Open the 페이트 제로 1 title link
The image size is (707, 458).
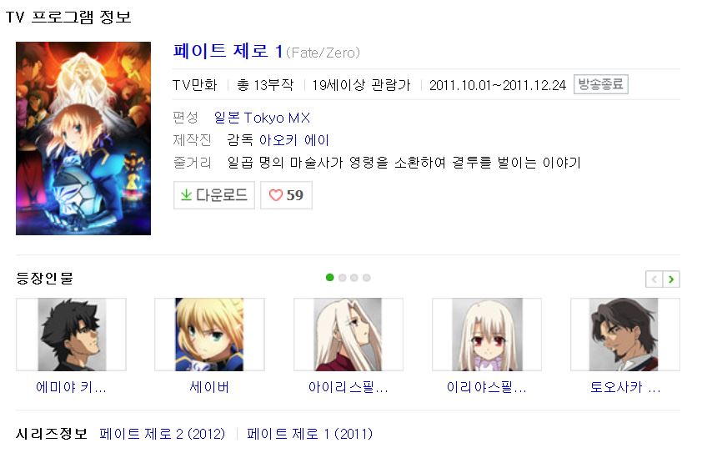coord(228,51)
